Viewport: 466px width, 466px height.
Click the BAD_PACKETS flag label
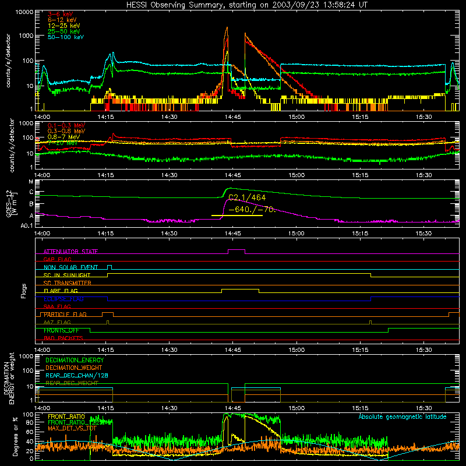pyautogui.click(x=63, y=338)
